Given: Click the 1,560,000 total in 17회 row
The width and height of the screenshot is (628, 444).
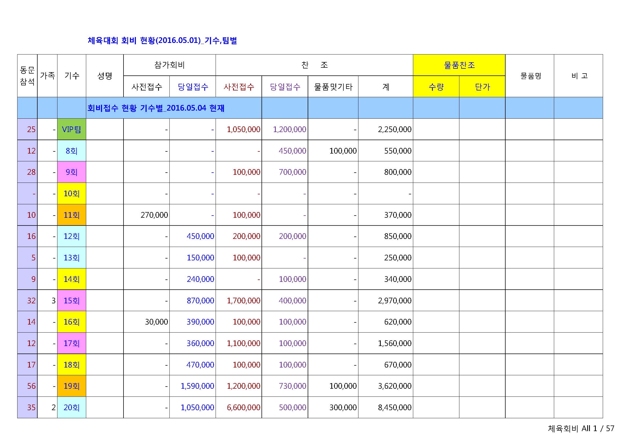Looking at the screenshot, I should coord(394,343).
